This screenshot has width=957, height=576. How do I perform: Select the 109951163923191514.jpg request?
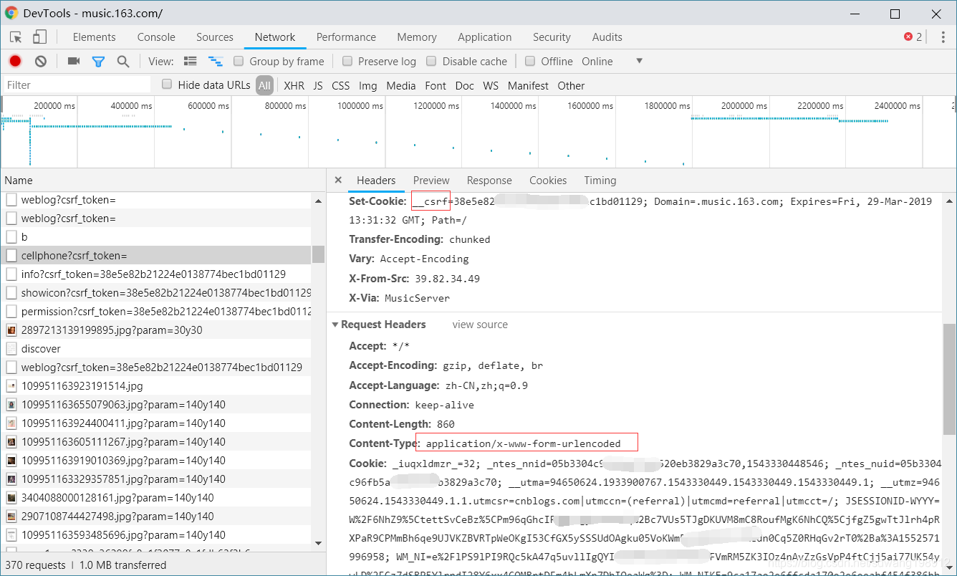156,386
